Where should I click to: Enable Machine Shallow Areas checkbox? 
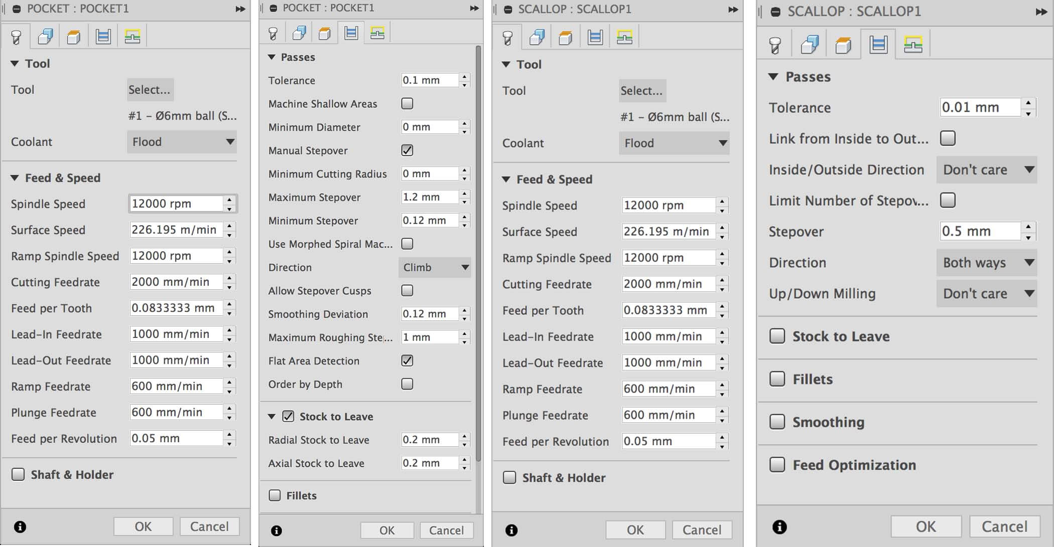(407, 104)
